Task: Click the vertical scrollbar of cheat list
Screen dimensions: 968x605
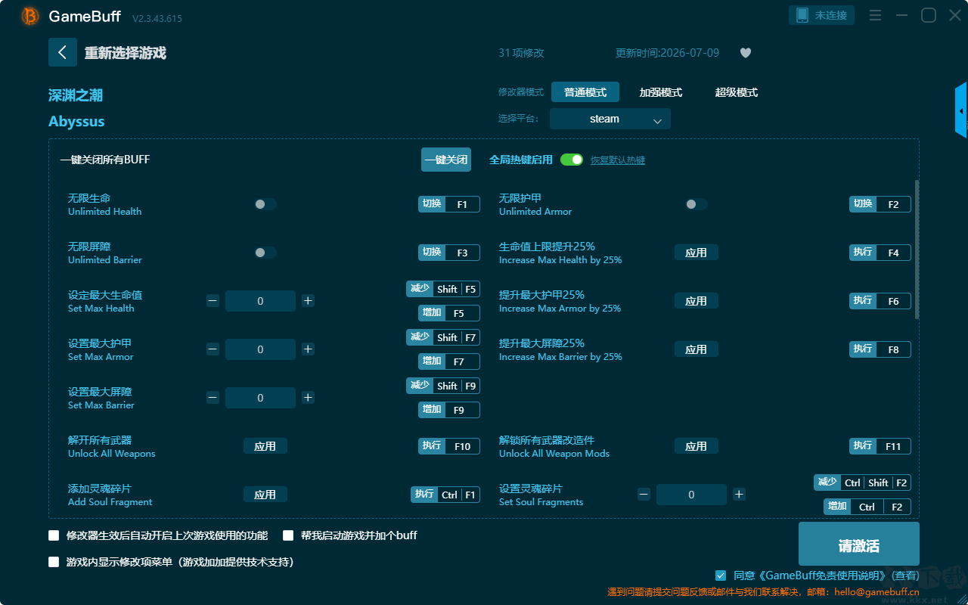Action: (917, 250)
